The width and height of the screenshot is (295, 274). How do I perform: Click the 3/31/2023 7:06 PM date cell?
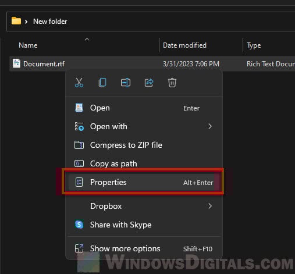click(x=191, y=64)
